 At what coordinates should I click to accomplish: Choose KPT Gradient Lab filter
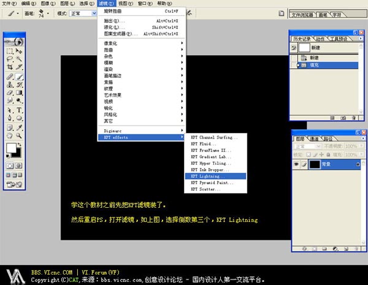point(215,157)
